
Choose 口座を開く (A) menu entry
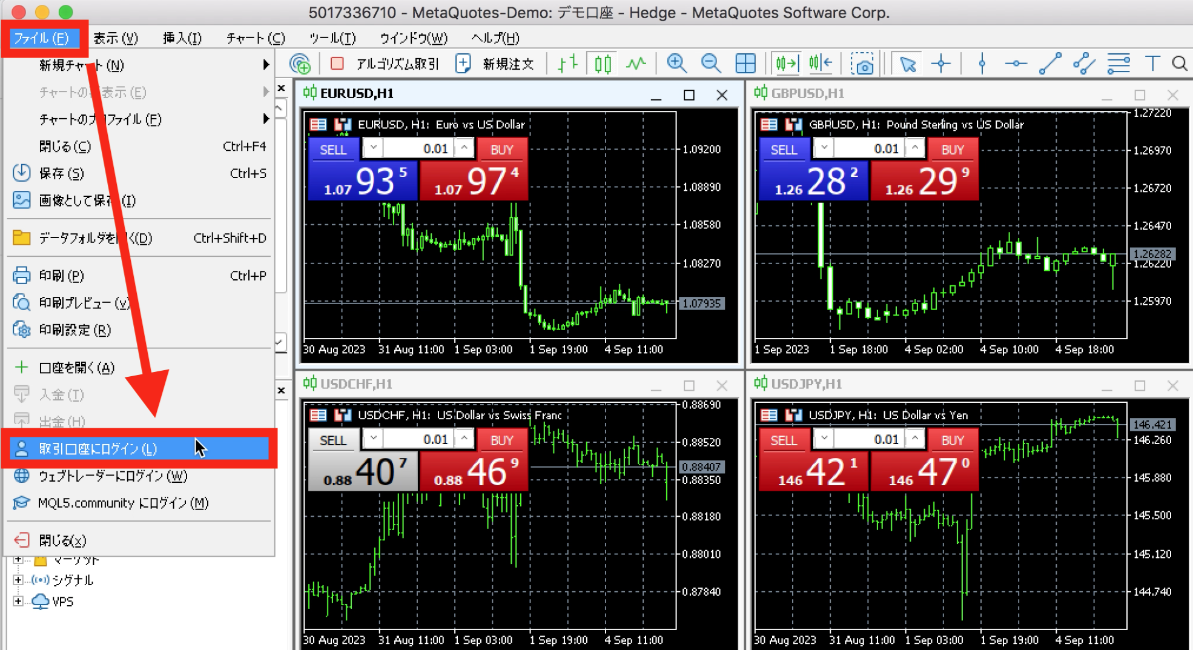(x=139, y=368)
